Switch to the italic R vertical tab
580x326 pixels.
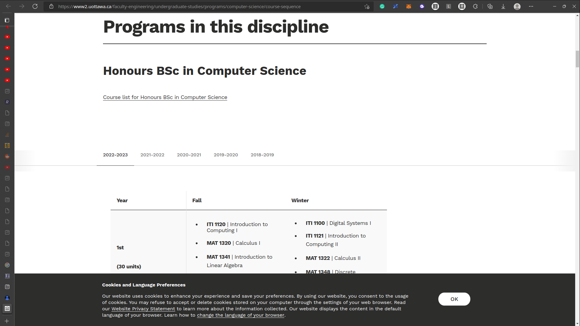7,102
